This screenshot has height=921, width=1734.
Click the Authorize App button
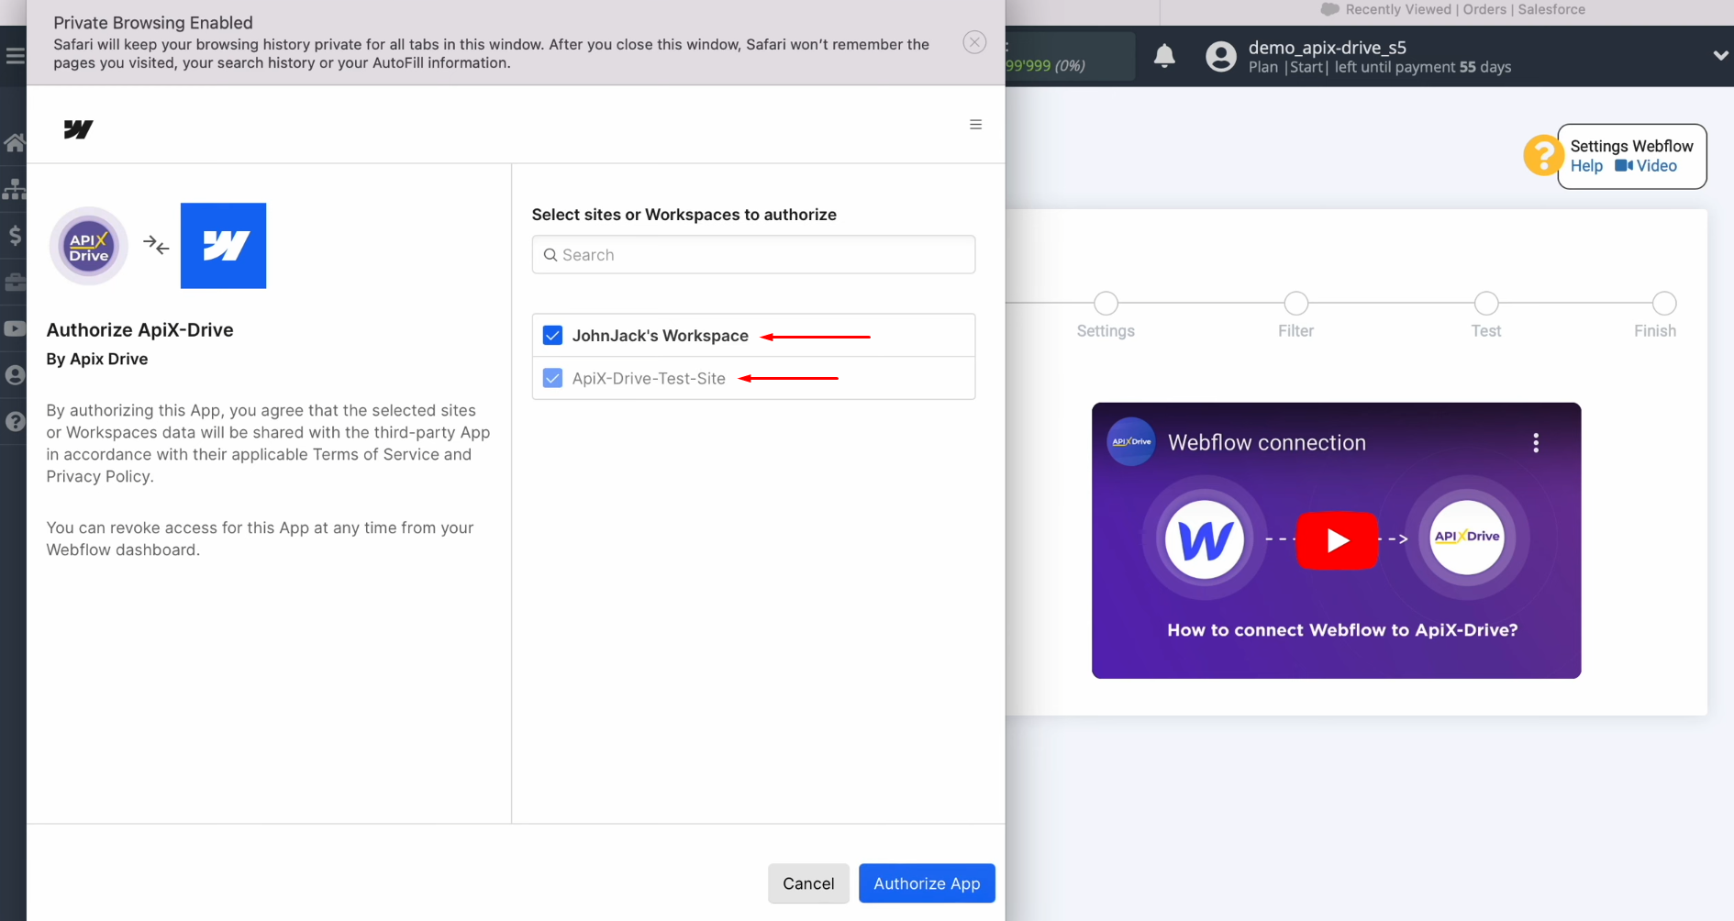927,882
